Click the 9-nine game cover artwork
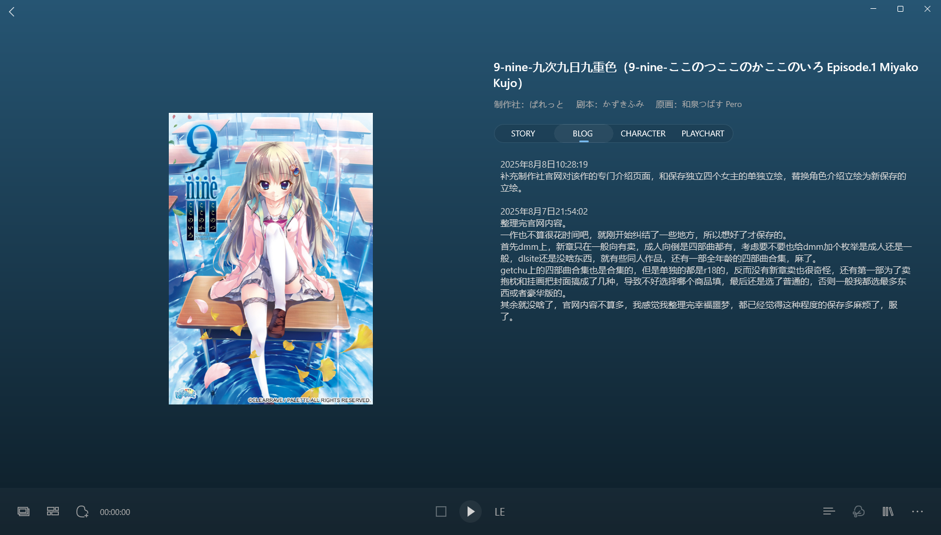The image size is (941, 535). [271, 259]
